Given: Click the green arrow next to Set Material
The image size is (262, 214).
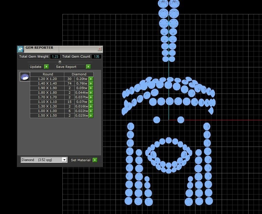Looking at the screenshot, I should (95, 160).
